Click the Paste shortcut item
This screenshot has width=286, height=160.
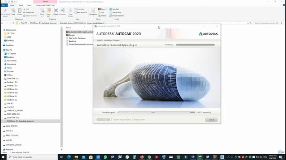tap(30, 16)
